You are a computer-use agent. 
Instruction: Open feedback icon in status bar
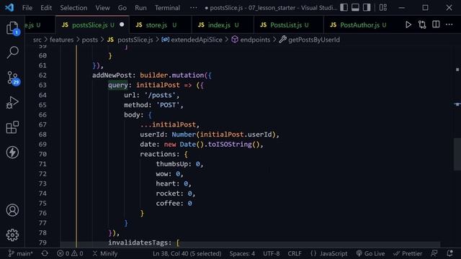click(434, 253)
